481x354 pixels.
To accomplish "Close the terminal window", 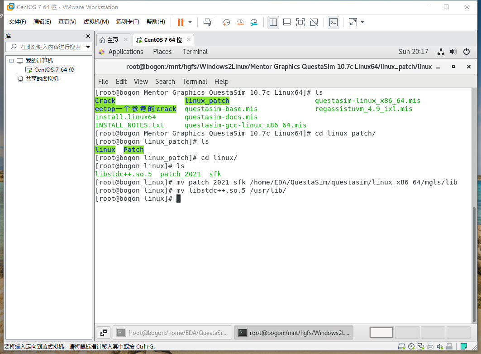I will tap(469, 67).
